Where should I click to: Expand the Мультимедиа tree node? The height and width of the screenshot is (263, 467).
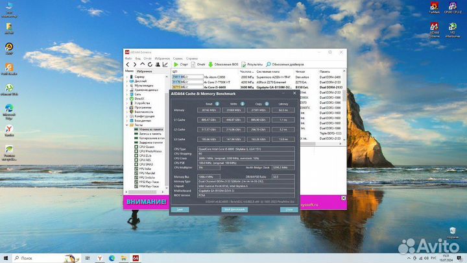coord(127,86)
